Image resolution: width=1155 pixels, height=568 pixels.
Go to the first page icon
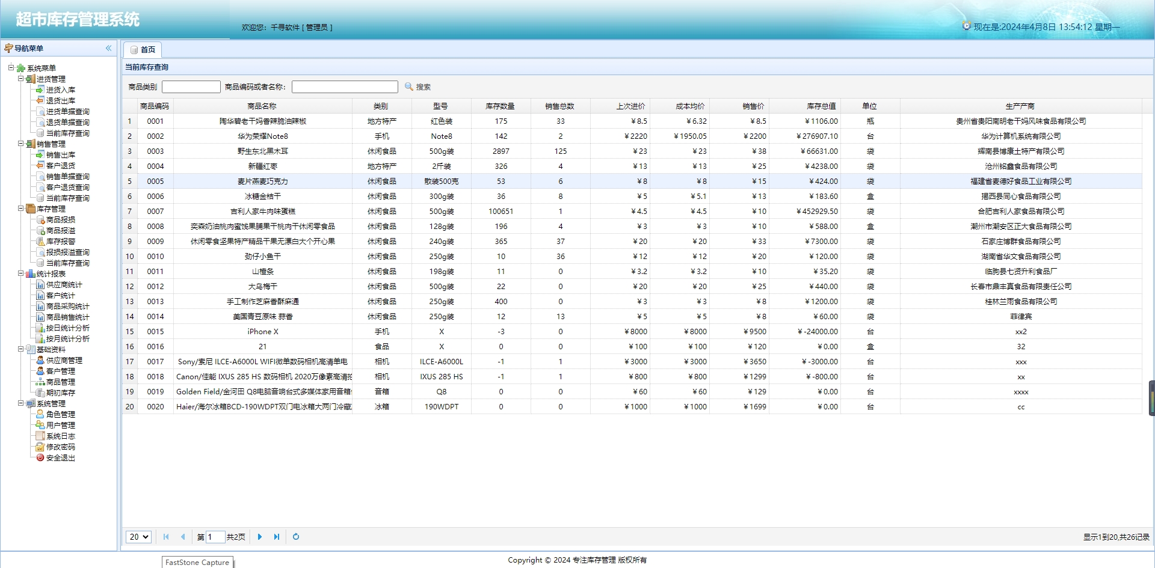click(x=166, y=537)
